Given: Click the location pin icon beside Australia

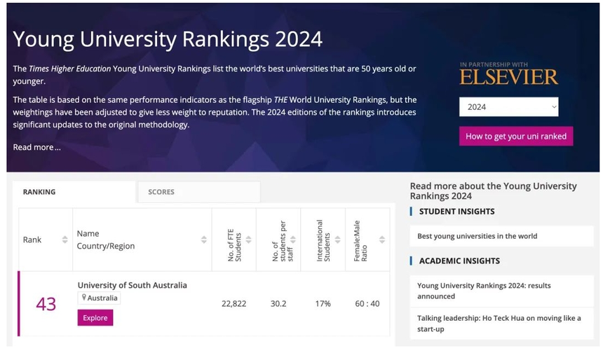Looking at the screenshot, I should (x=84, y=297).
